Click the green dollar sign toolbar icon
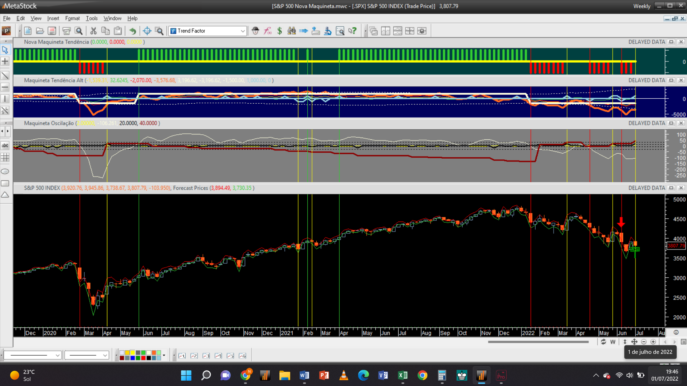Image resolution: width=687 pixels, height=386 pixels. click(279, 31)
